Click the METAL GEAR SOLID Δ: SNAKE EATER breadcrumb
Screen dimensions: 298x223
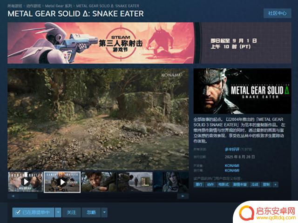point(108,6)
